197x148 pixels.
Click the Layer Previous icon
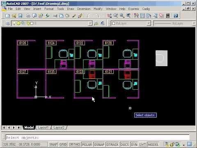tap(103, 23)
